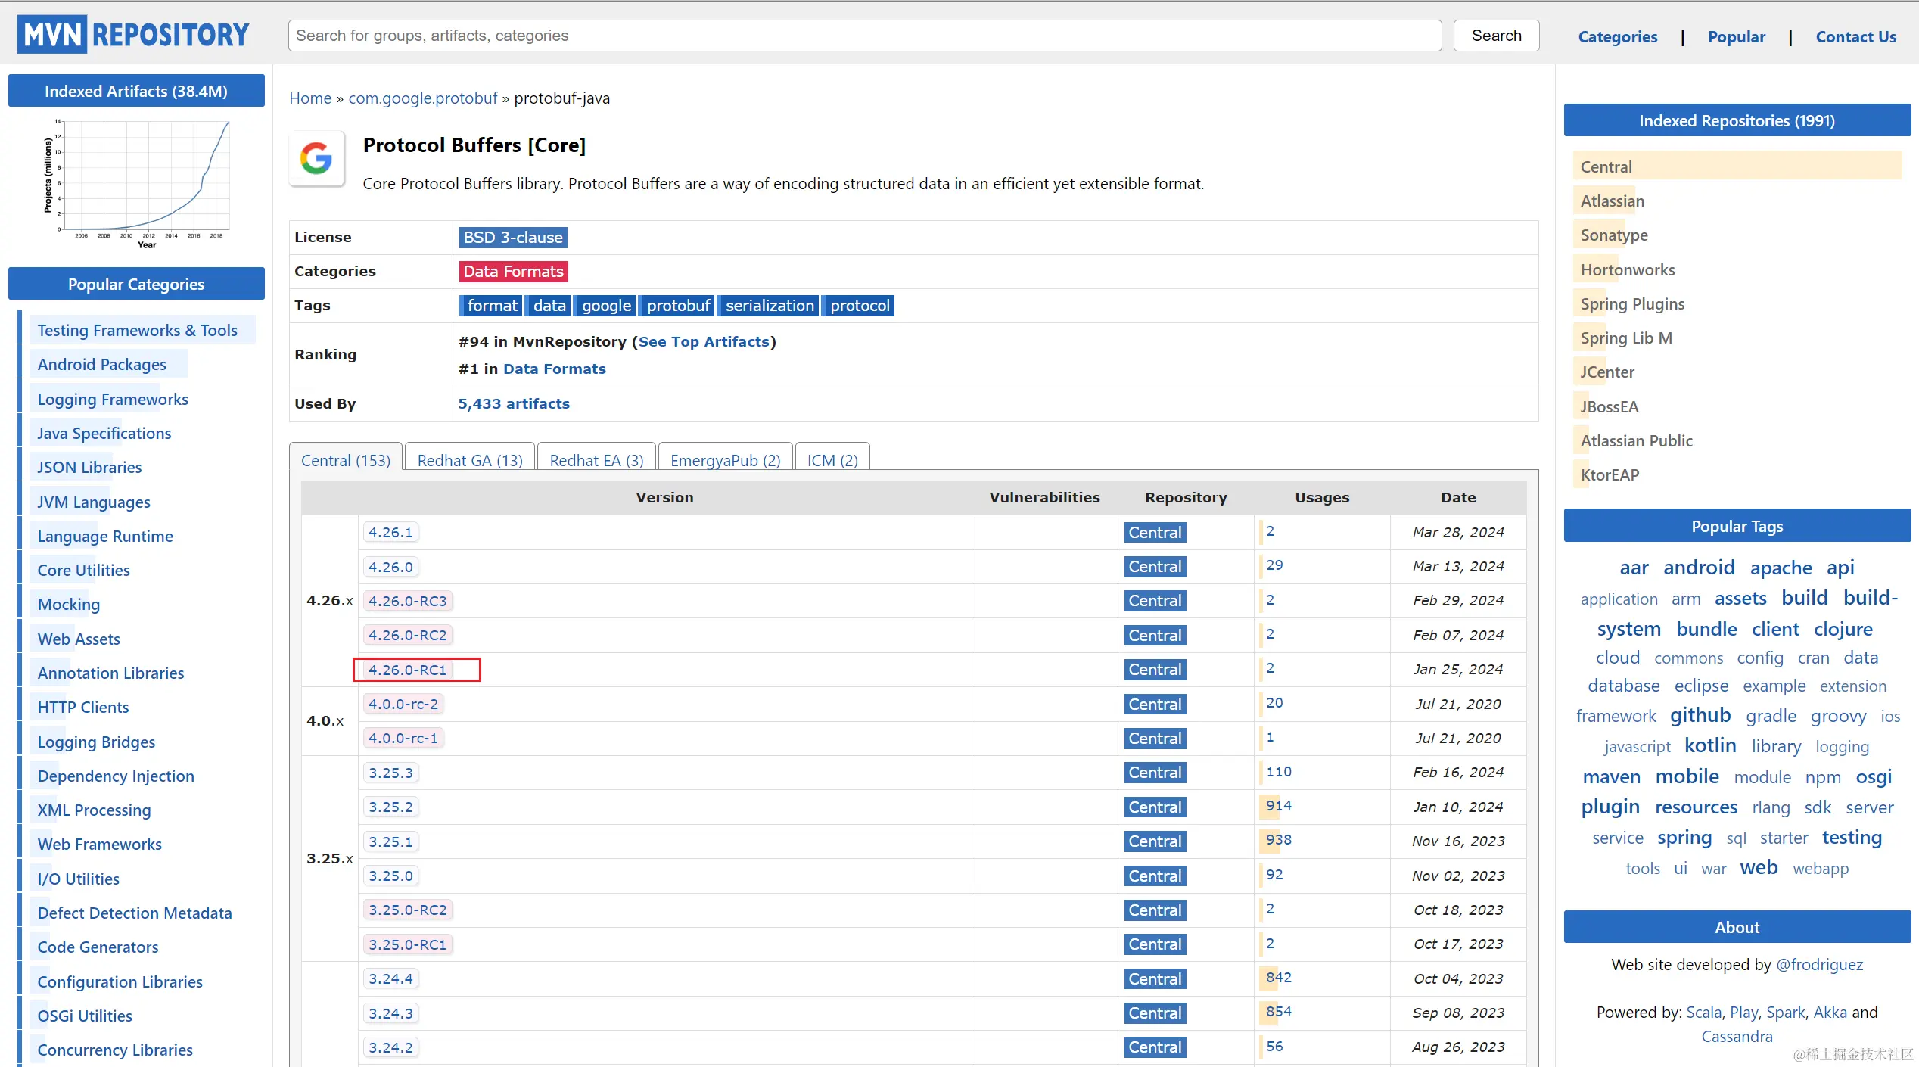1919x1067 pixels.
Task: Click the search input field
Action: point(864,36)
